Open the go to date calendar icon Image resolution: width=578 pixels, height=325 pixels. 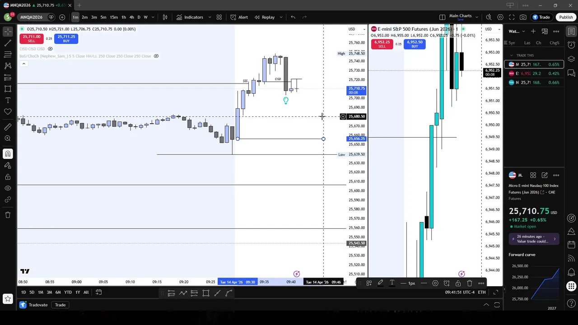coord(98,292)
